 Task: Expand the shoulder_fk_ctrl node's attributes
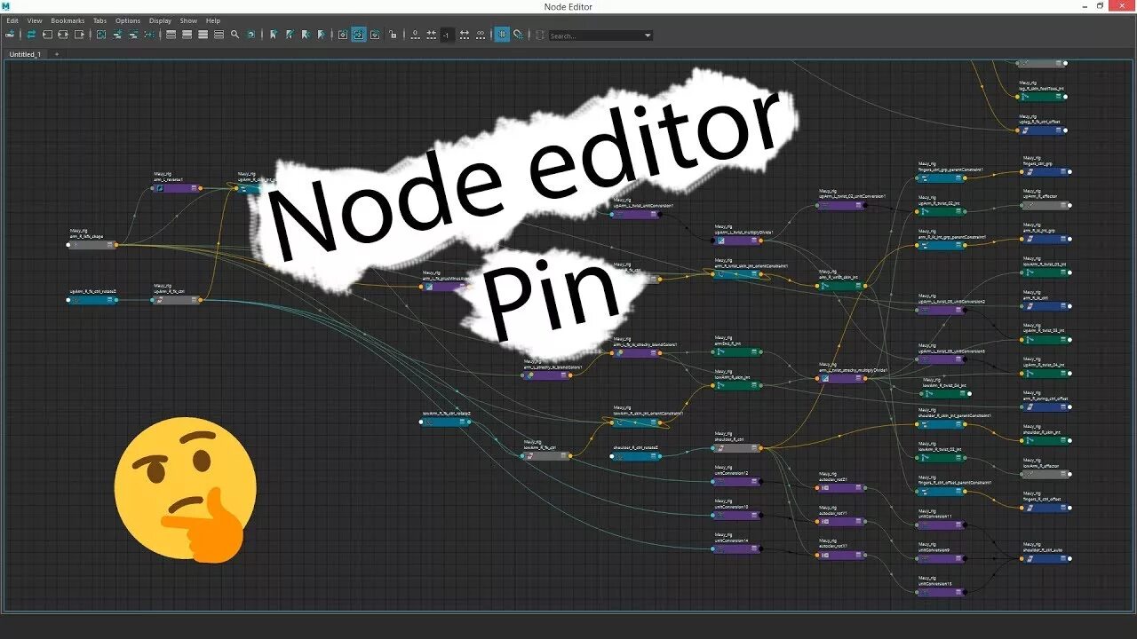click(753, 448)
